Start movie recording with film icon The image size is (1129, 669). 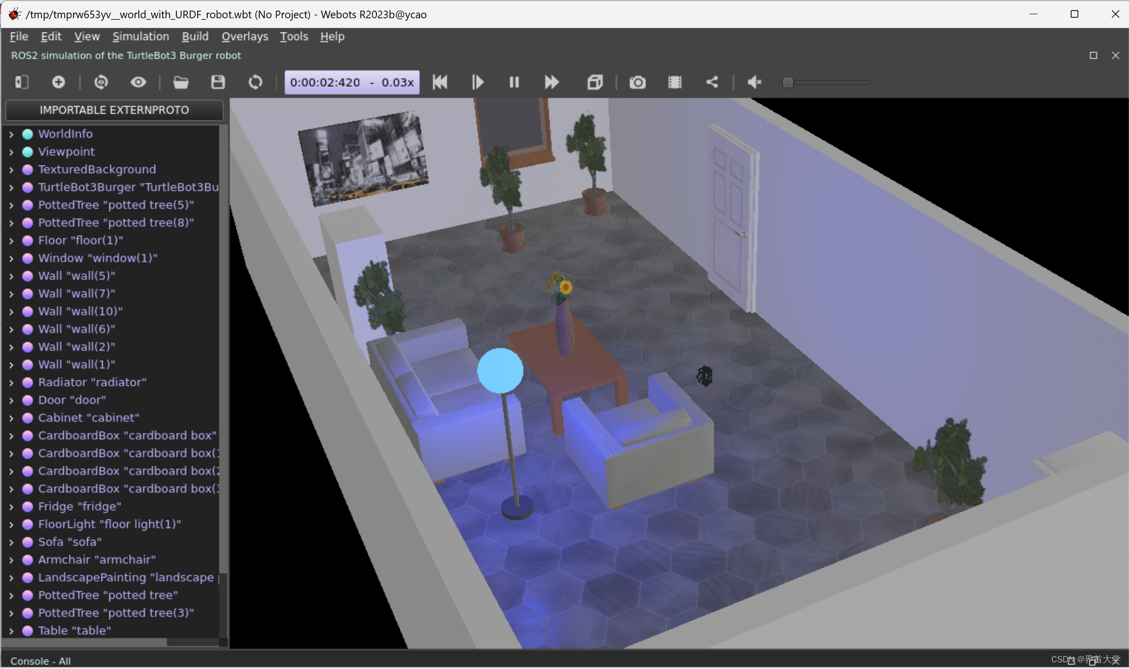click(x=675, y=82)
